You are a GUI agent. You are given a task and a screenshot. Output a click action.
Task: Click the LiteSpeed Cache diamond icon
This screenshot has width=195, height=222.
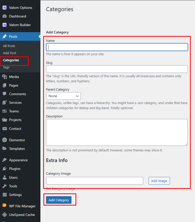[5, 215]
